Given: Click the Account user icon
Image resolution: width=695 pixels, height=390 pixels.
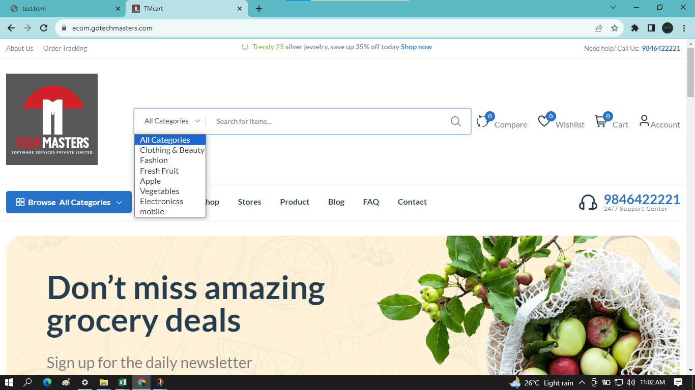Looking at the screenshot, I should point(644,121).
